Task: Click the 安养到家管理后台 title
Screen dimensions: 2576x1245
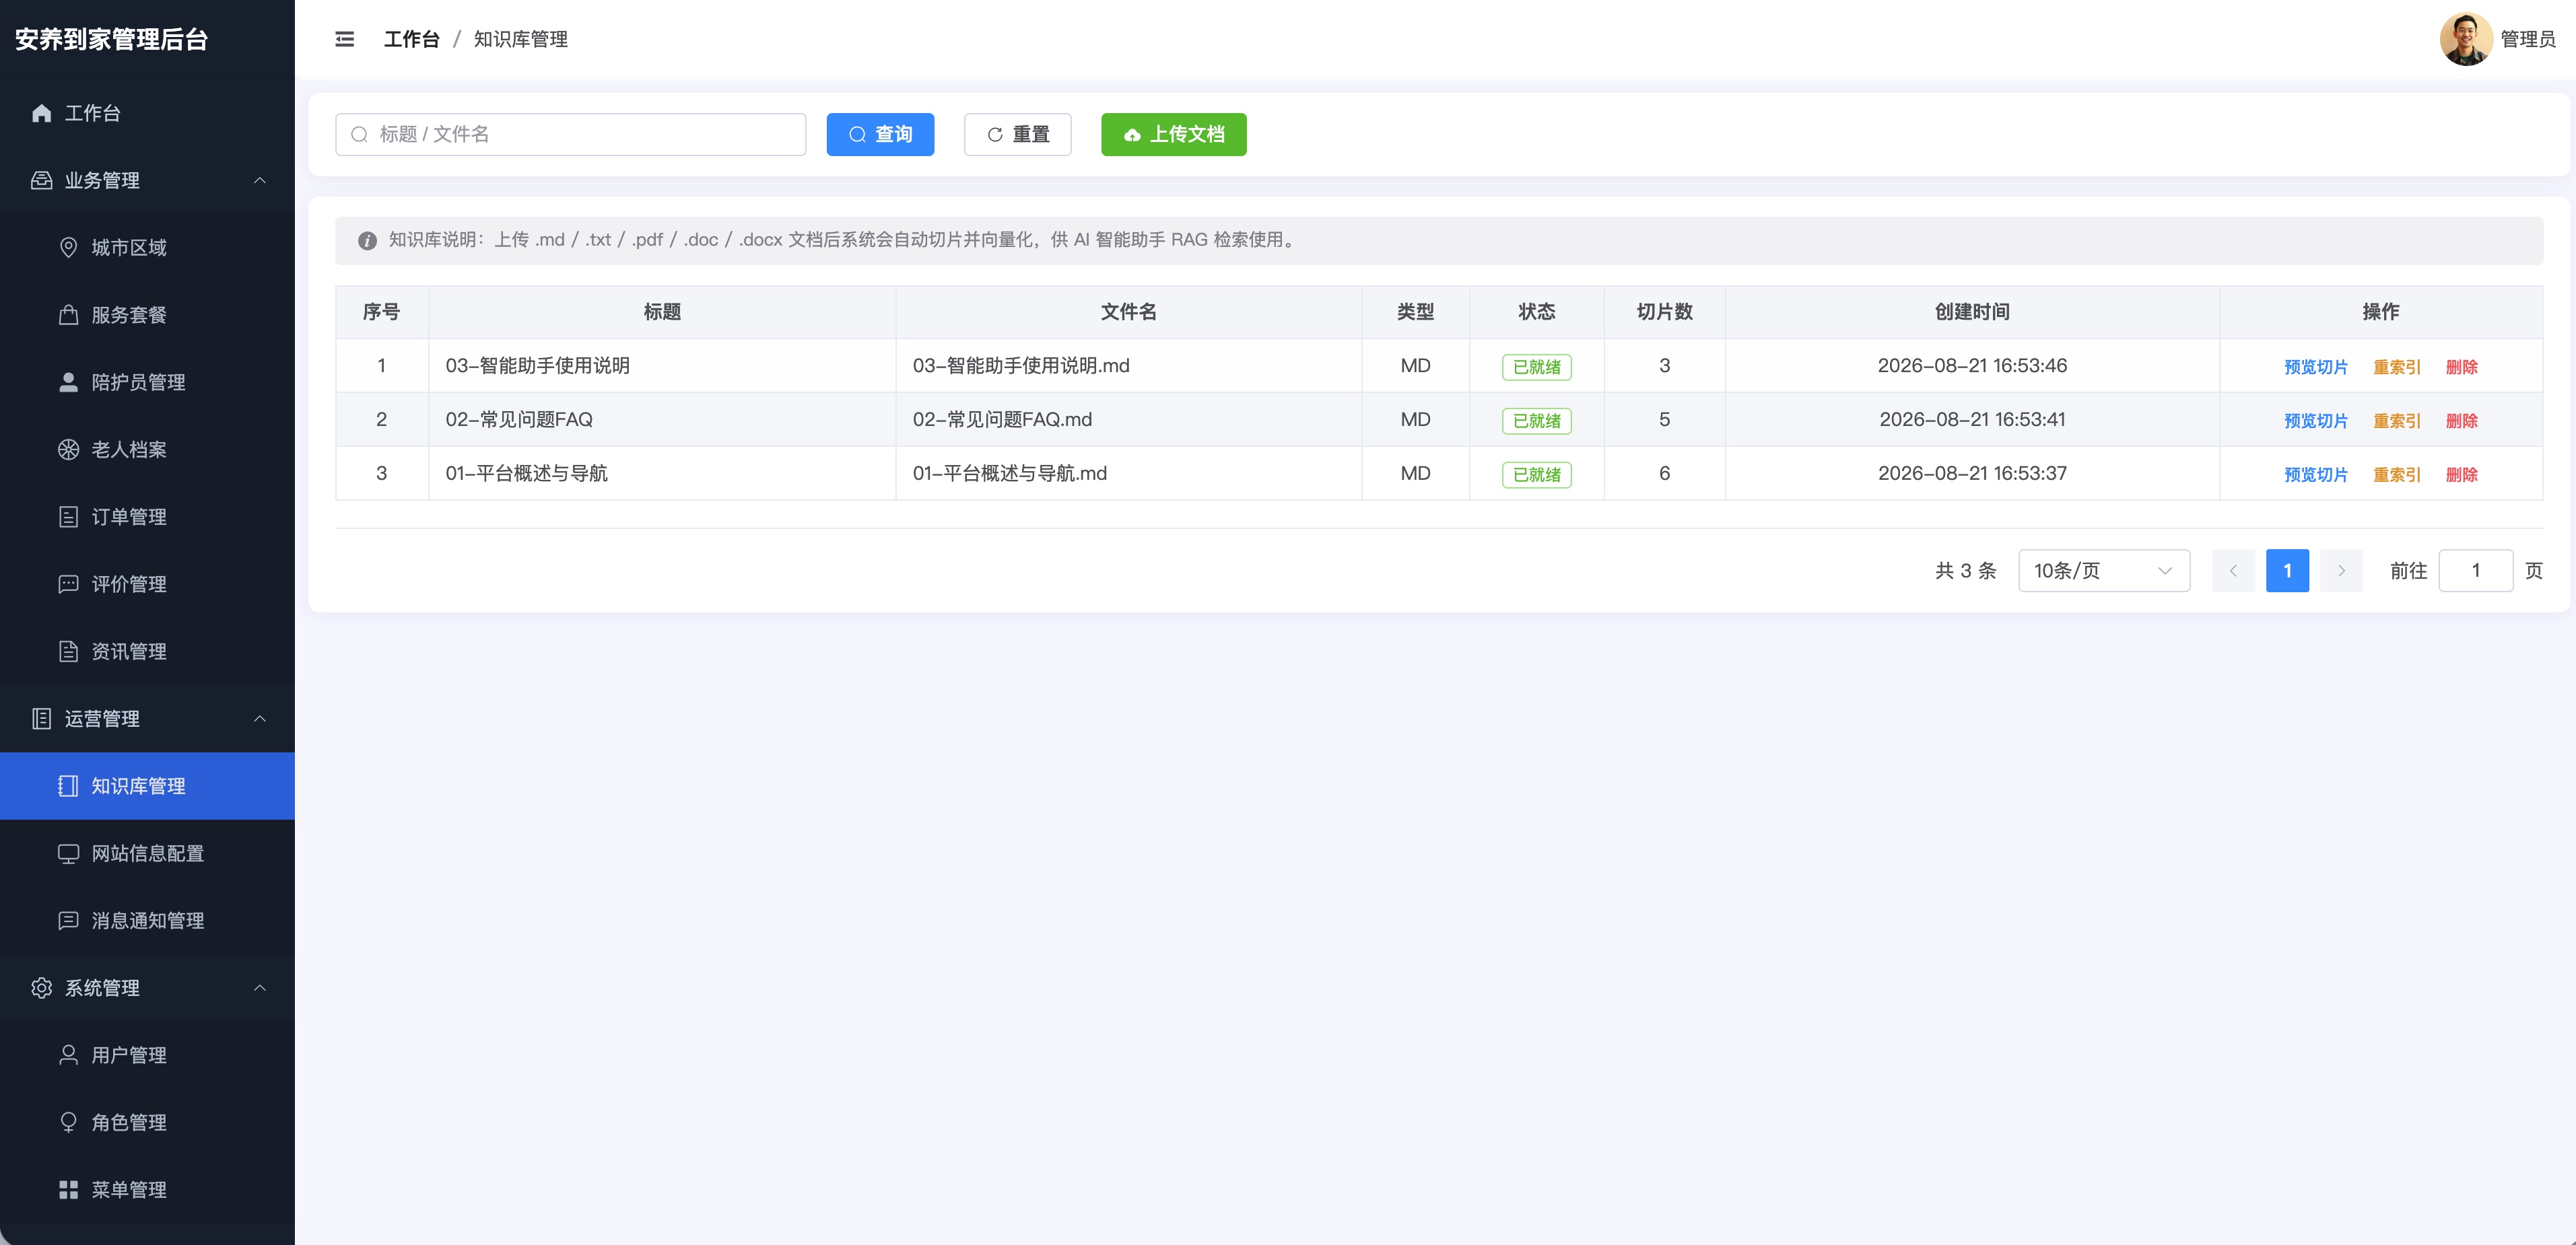Action: pyautogui.click(x=111, y=39)
